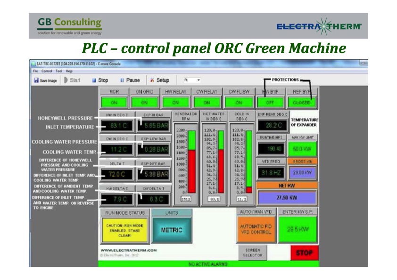Click the 27.50 KW NET KW readout

pyautogui.click(x=287, y=198)
